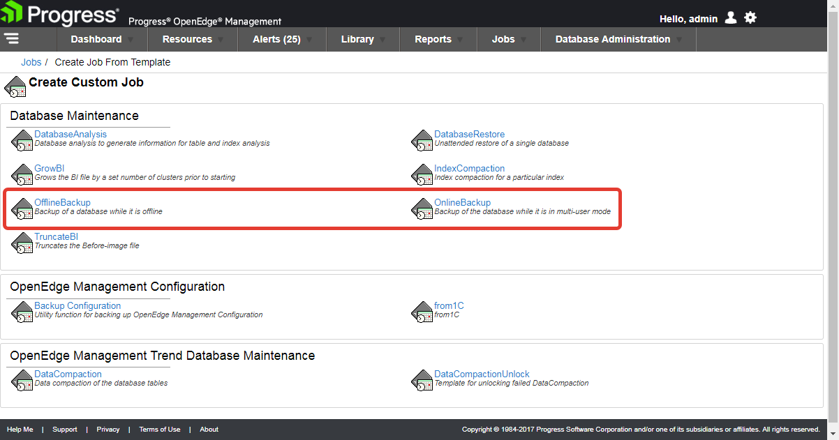Click the 'Database Maintenance' section heading
This screenshot has height=440, width=839.
point(74,116)
